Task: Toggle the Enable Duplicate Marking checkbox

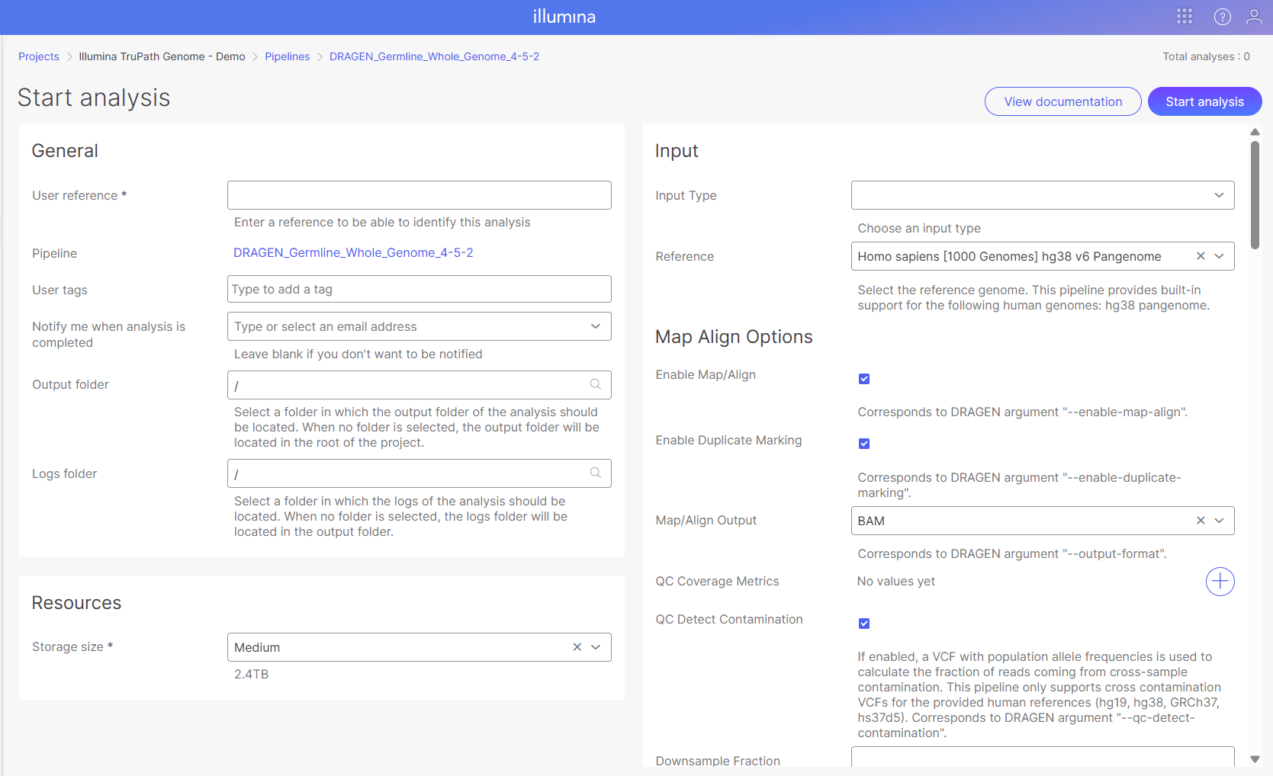Action: click(864, 444)
